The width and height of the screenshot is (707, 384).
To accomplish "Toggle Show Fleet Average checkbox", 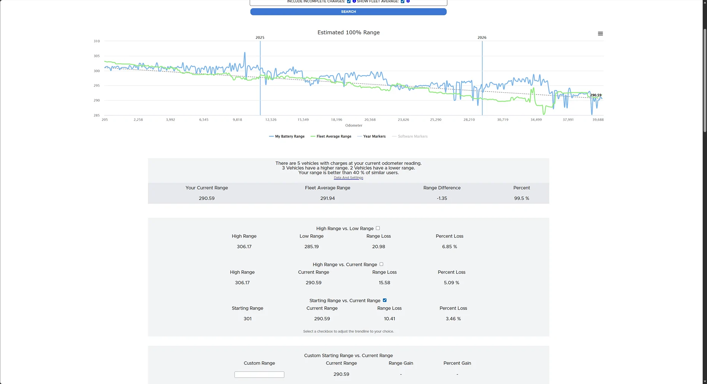I will click(x=402, y=1).
